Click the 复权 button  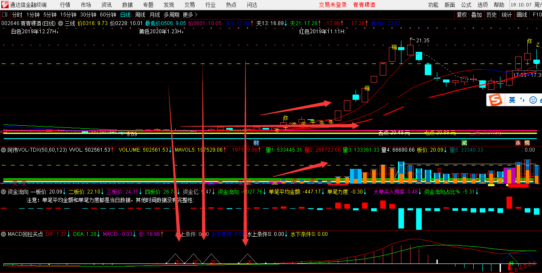pyautogui.click(x=462, y=15)
